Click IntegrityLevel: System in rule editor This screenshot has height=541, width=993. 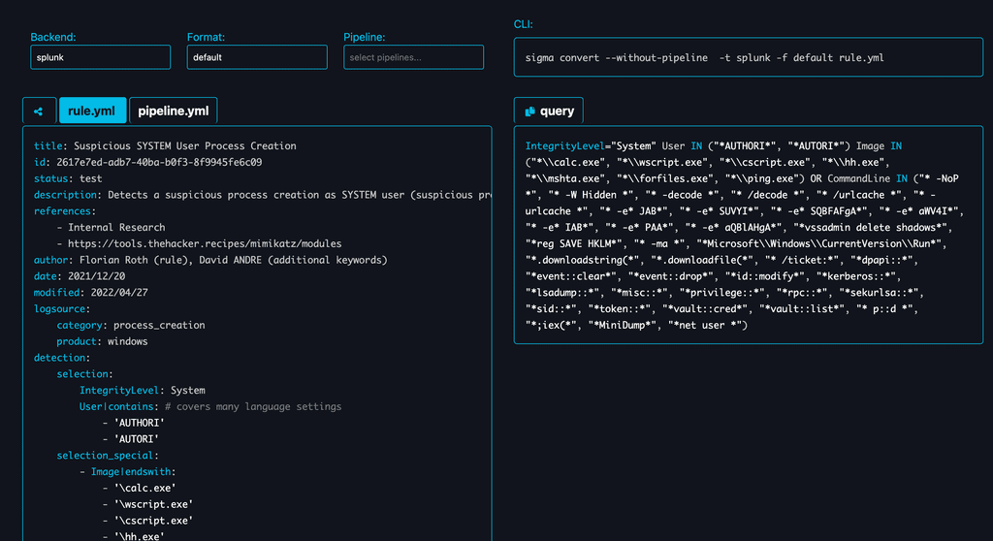click(142, 390)
